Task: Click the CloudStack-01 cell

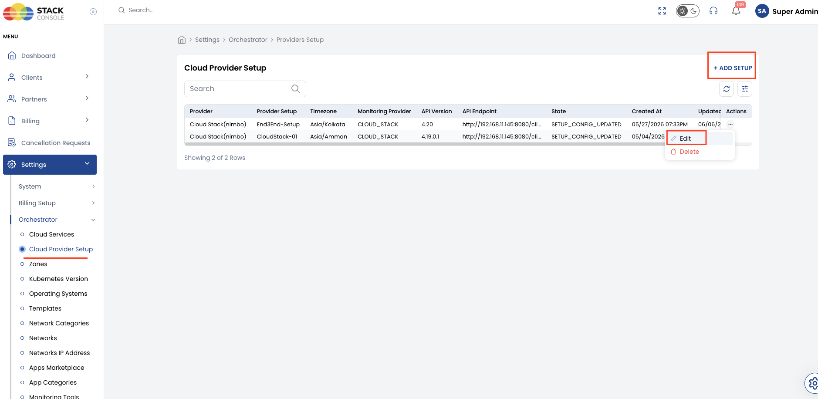Action: (277, 136)
